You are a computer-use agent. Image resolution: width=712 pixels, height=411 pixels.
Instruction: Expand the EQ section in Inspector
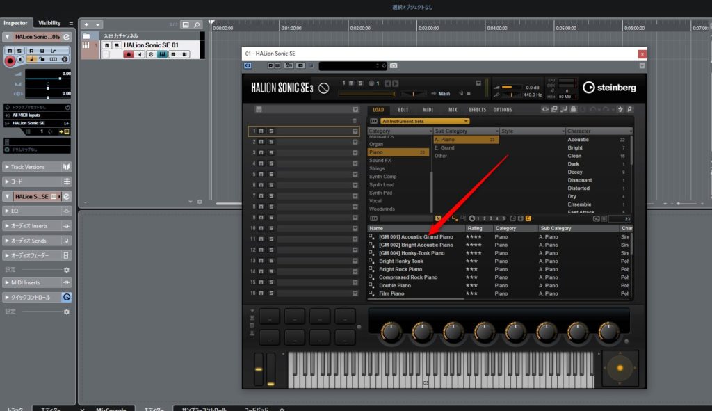[7, 211]
